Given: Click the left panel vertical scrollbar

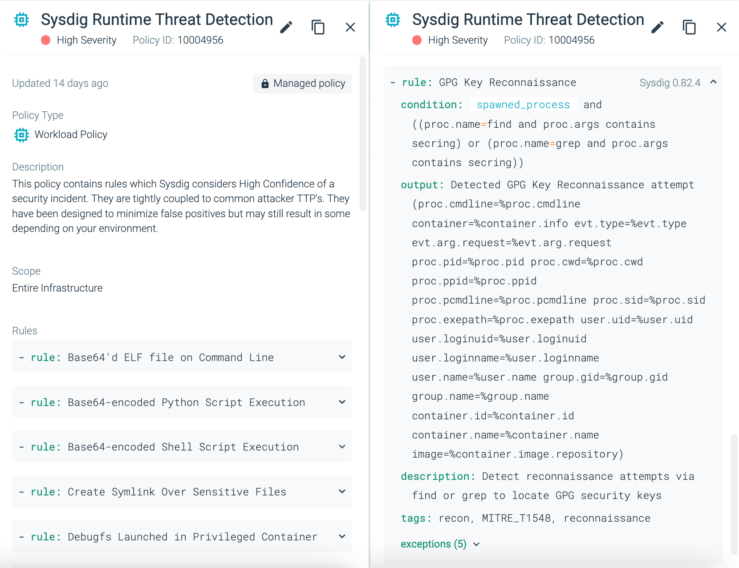Looking at the screenshot, I should [x=363, y=134].
